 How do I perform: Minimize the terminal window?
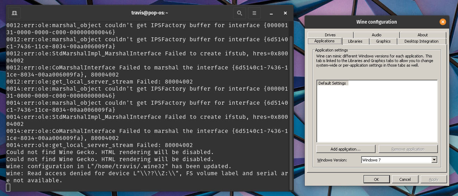click(x=271, y=13)
